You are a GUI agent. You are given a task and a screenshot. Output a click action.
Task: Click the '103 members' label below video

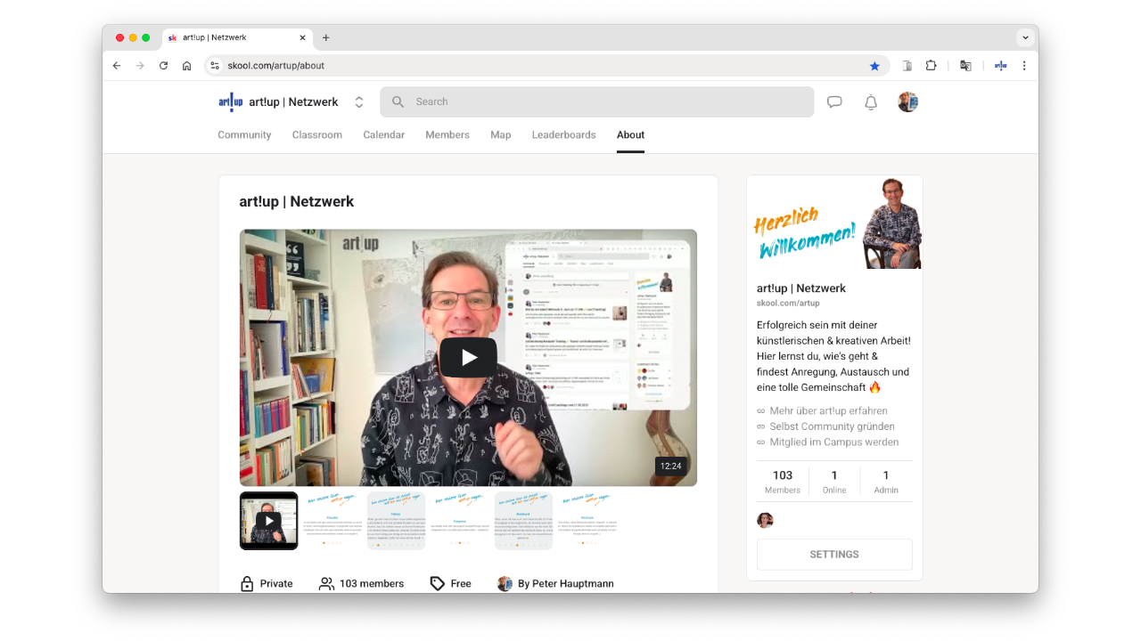pyautogui.click(x=372, y=584)
